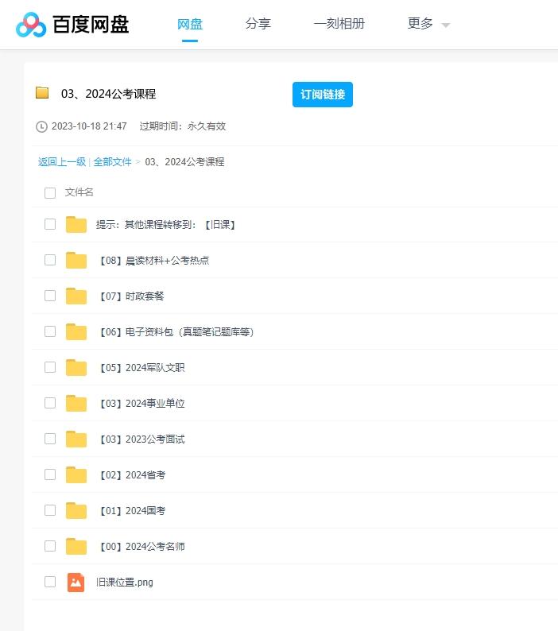The height and width of the screenshot is (631, 558).
Task: Click folder icon beside 03、2024公考课程 title
Action: tap(42, 93)
